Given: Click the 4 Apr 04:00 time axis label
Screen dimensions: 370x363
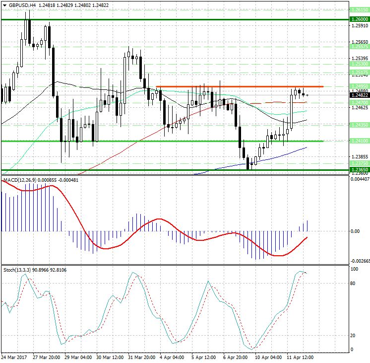Looking at the screenshot, I should (x=172, y=358).
